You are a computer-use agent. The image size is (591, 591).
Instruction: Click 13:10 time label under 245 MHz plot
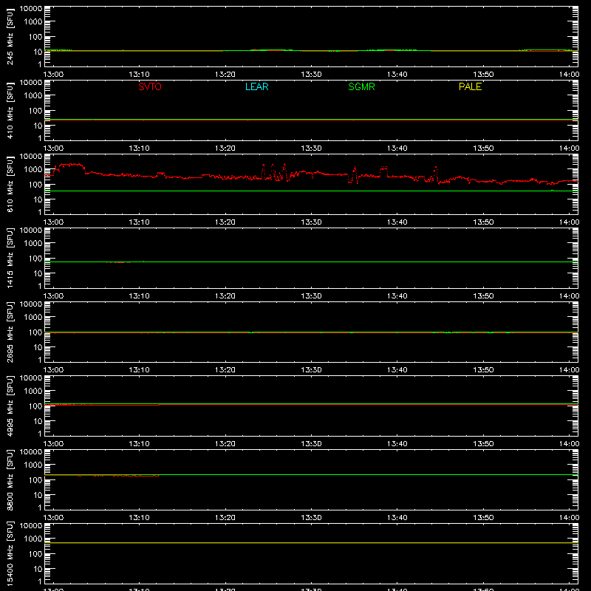(x=139, y=75)
